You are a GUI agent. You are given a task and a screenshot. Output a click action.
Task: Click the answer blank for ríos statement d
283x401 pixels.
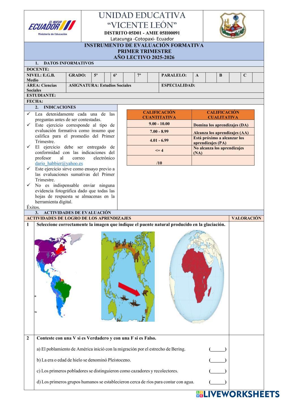pyautogui.click(x=218, y=382)
